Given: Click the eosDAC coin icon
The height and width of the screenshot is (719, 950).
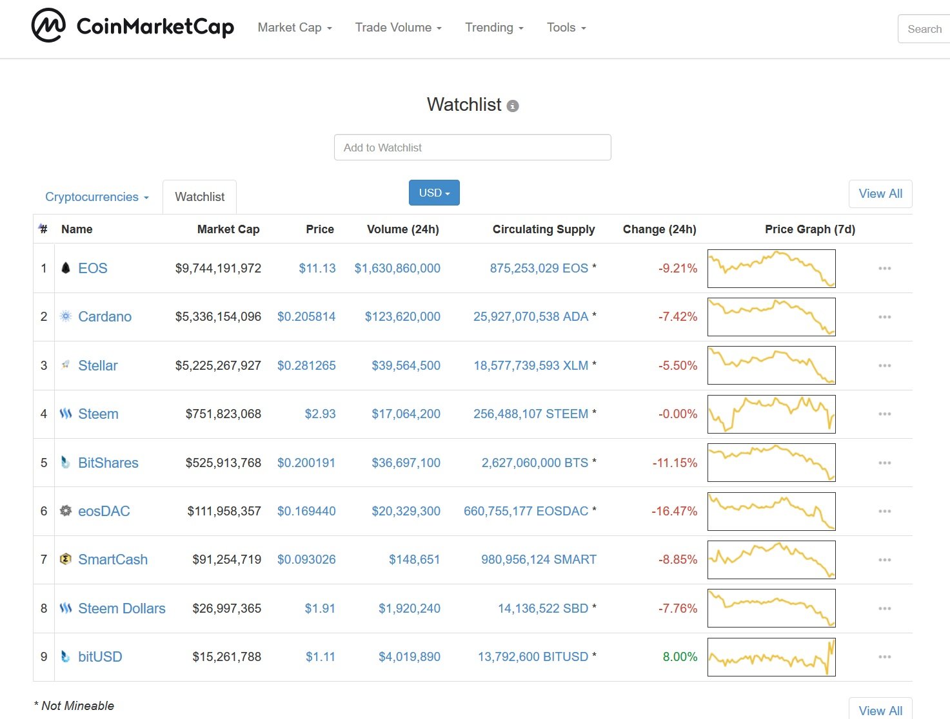Looking at the screenshot, I should pos(66,511).
